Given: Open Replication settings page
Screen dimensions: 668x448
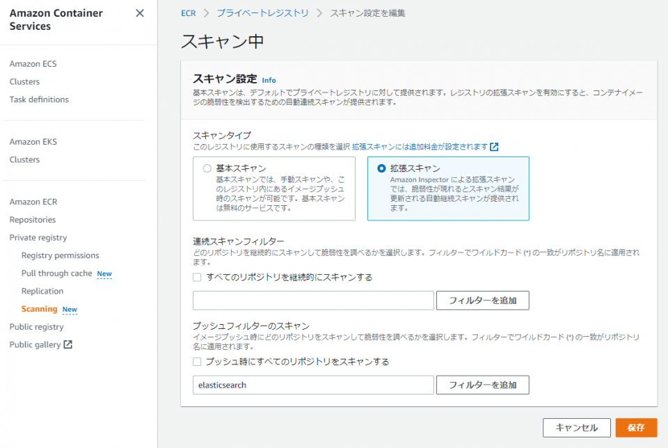Looking at the screenshot, I should (42, 291).
